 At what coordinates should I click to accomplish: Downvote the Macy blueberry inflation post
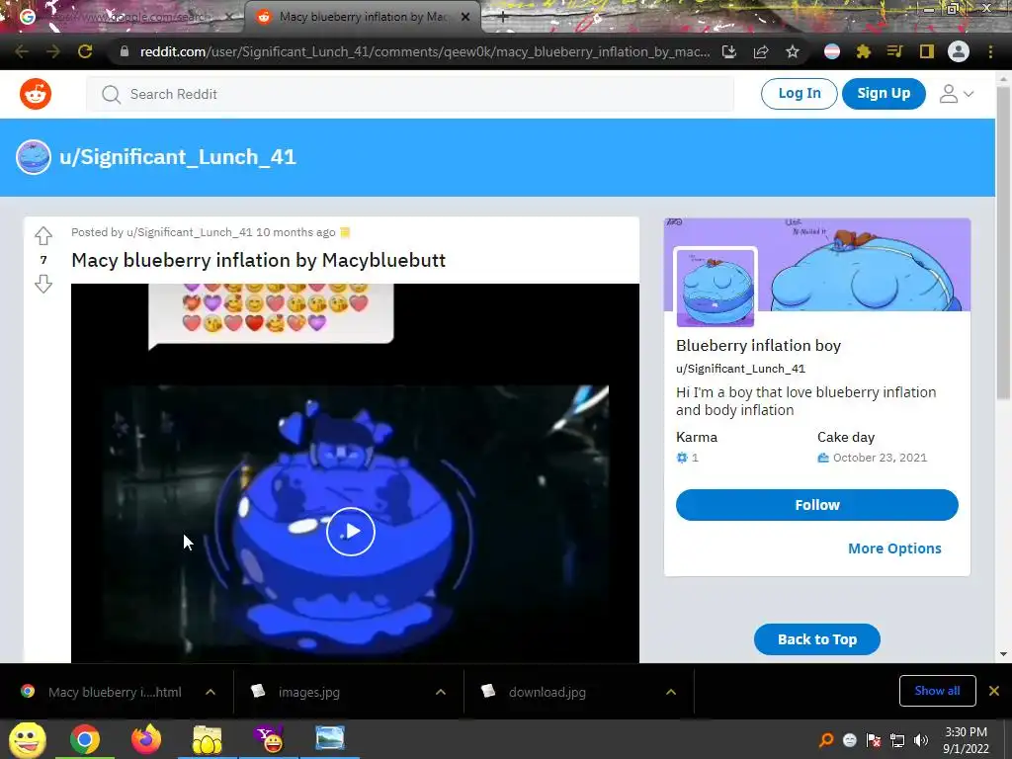click(x=43, y=284)
